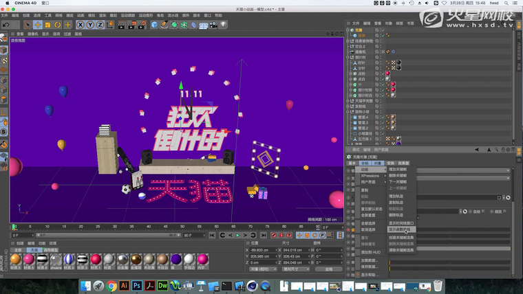523x294 pixels.
Task: Choose 显示函数曲线 in the context menu
Action: 400,229
